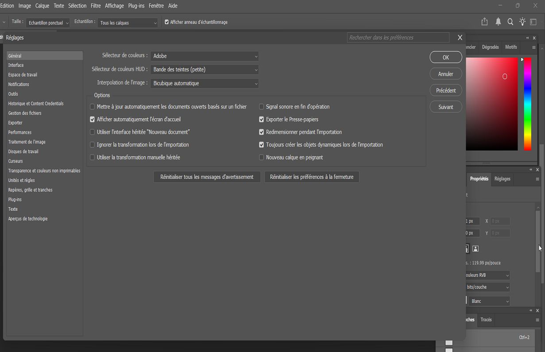Viewport: 545px width, 352px height.
Task: Click the Précédent button
Action: click(x=446, y=90)
